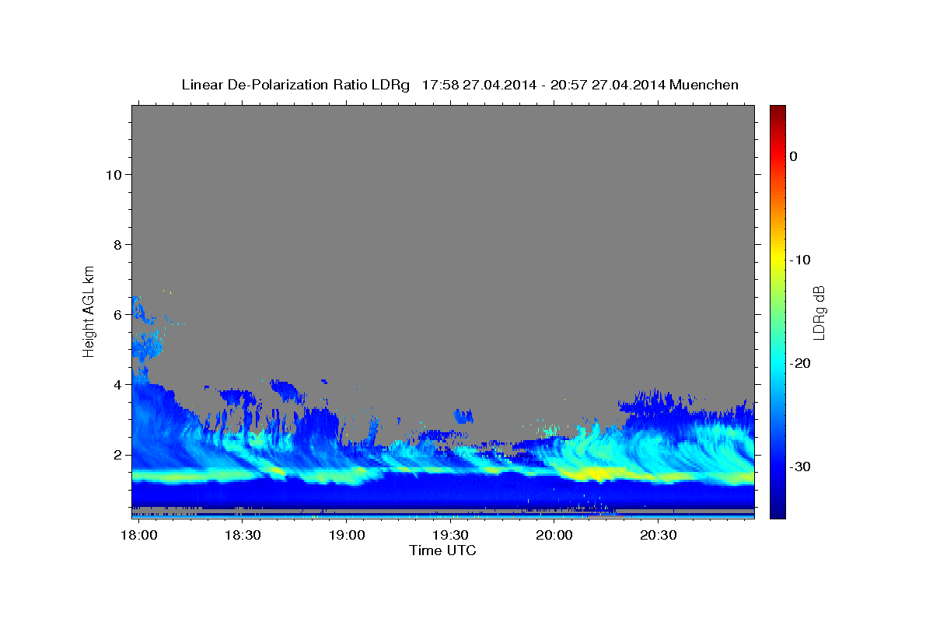Click the y-axis tick label 2
Viewport: 933px width, 622px height.
(117, 454)
